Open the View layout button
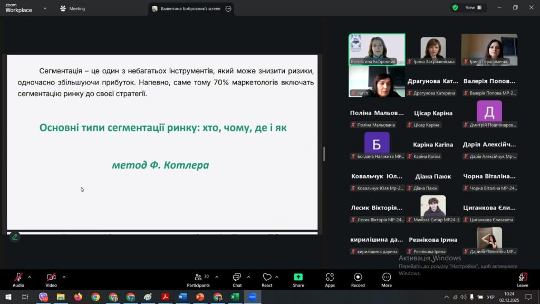This screenshot has height=304, width=540. click(x=472, y=8)
